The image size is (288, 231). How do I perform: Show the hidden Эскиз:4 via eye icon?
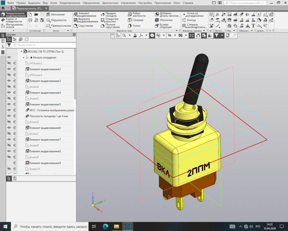click(9, 87)
